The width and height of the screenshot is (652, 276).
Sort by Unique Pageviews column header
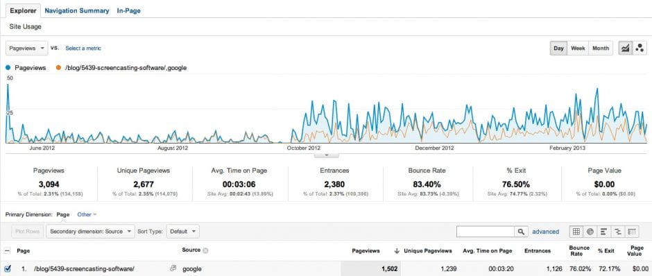click(x=428, y=250)
